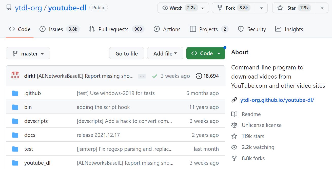Click the test folder icon
The width and height of the screenshot is (332, 169).
(x=15, y=149)
